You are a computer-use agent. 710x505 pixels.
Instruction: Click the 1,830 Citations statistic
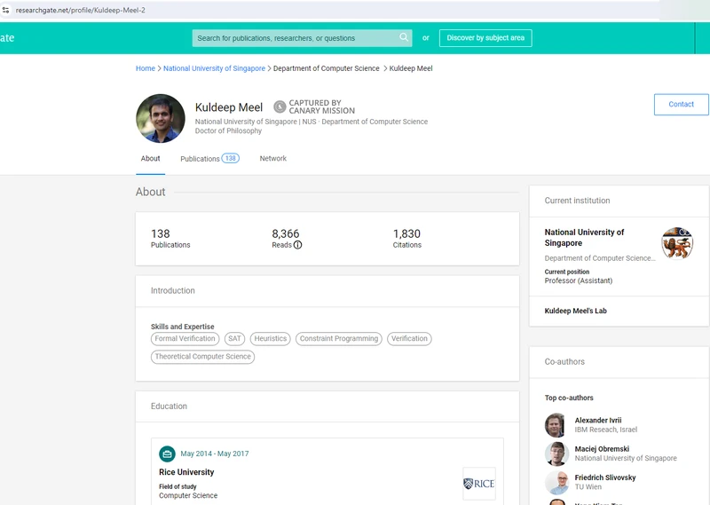pos(406,239)
